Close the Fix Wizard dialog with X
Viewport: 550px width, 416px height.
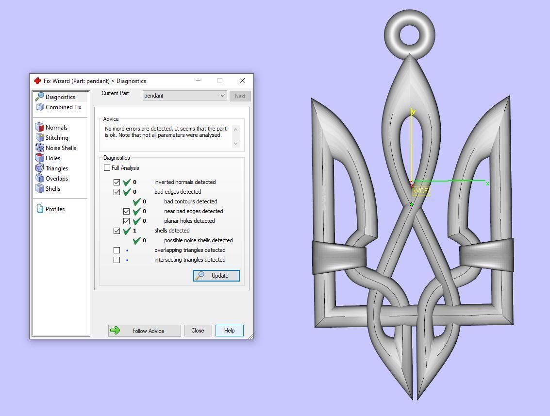[x=242, y=81]
